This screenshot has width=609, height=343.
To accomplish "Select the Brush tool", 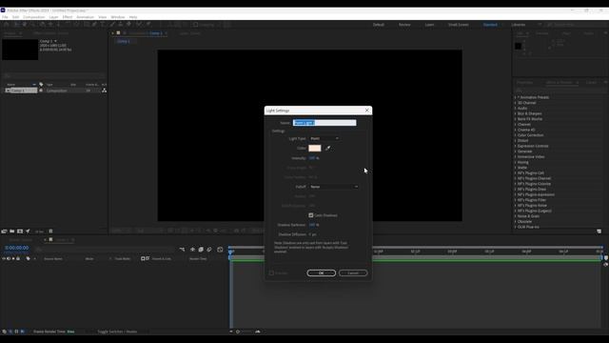I will 112,24.
